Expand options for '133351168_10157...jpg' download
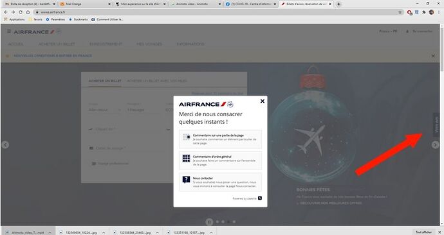The width and height of the screenshot is (444, 235). (211, 232)
